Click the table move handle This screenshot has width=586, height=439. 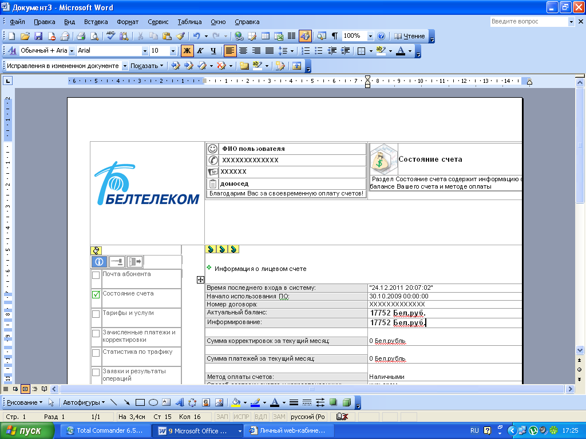click(x=200, y=280)
